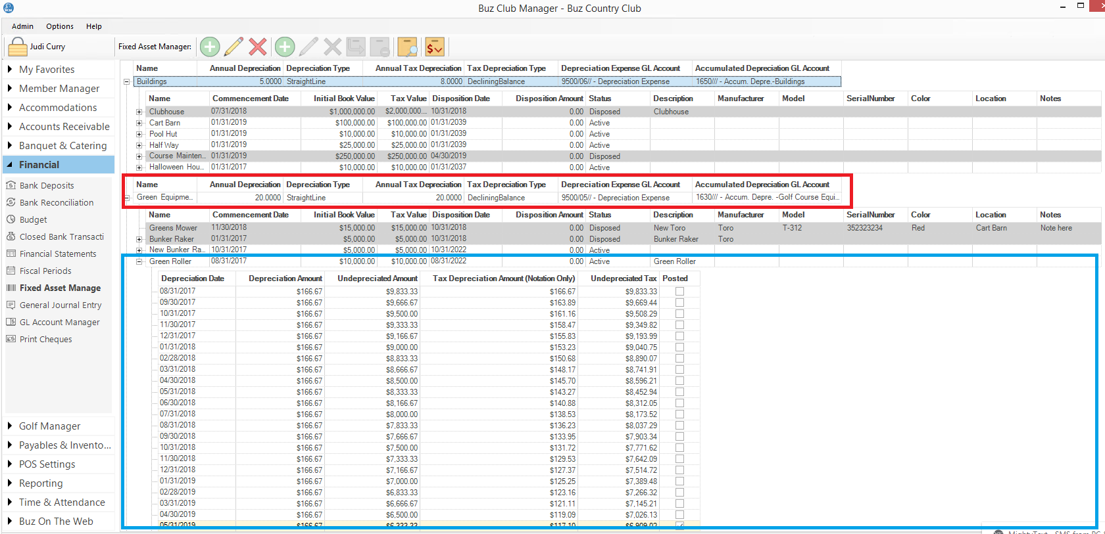Viewport: 1105px width, 534px height.
Task: Open Bank Reconciliation from the sidebar
Action: point(57,203)
